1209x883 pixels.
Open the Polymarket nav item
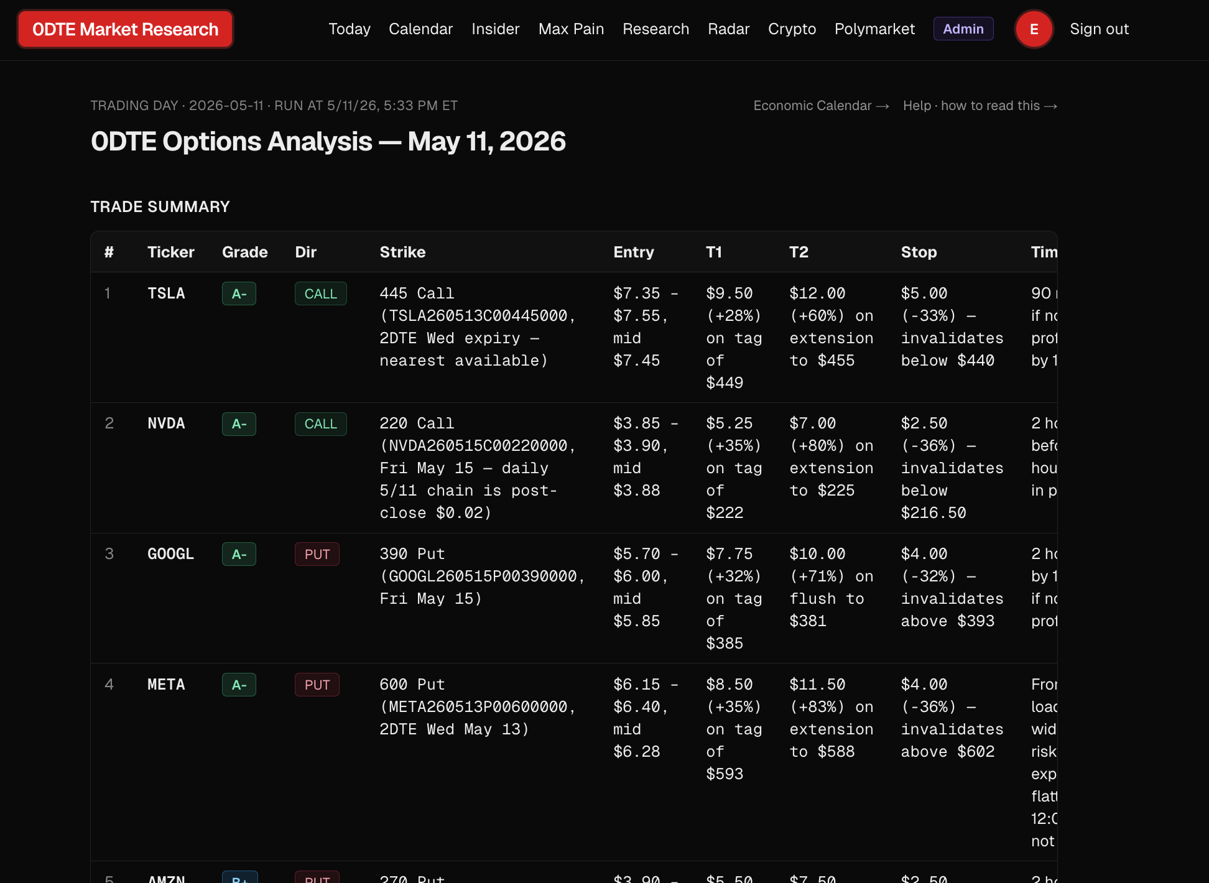[875, 29]
